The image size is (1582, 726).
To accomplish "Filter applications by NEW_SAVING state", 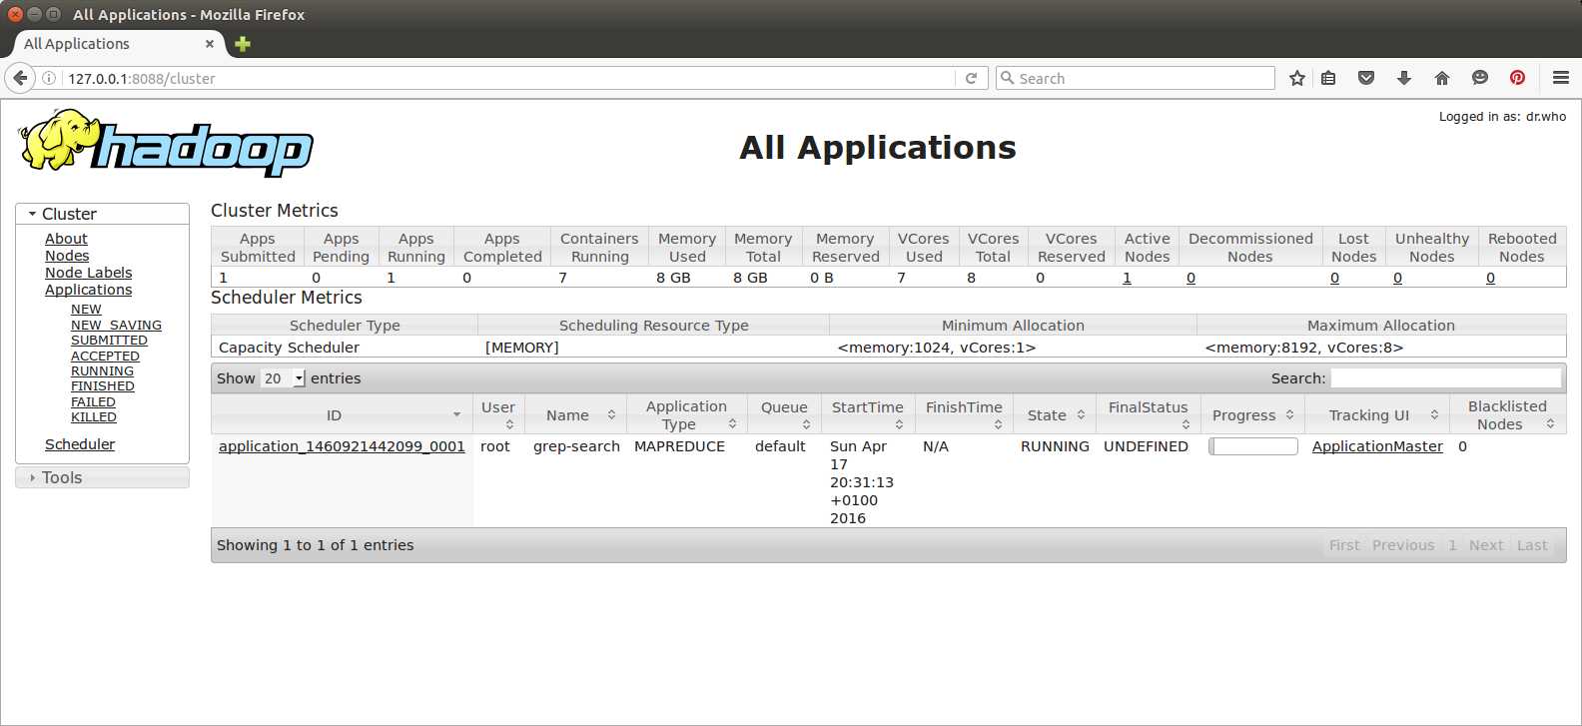I will click(x=116, y=325).
